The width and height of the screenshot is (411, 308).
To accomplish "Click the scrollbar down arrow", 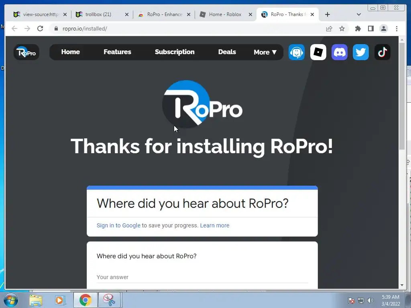I will 402,286.
